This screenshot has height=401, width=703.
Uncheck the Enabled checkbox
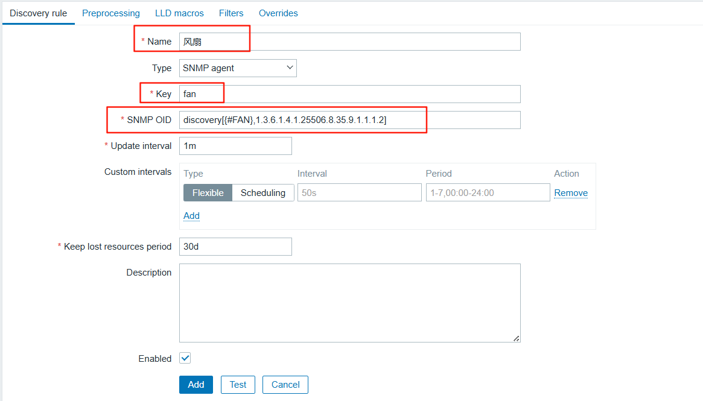pyautogui.click(x=185, y=358)
